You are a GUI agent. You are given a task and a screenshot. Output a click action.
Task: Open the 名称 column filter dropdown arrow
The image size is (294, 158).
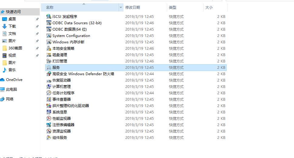(x=121, y=8)
